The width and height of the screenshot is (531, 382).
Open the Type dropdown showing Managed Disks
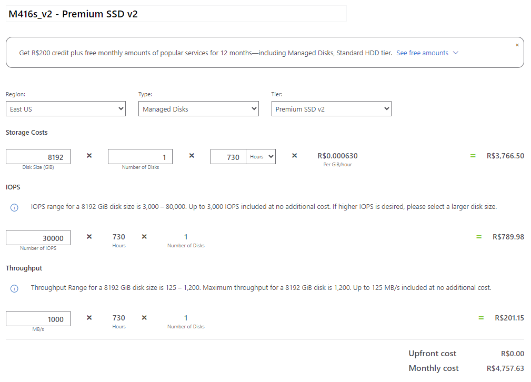(x=198, y=109)
